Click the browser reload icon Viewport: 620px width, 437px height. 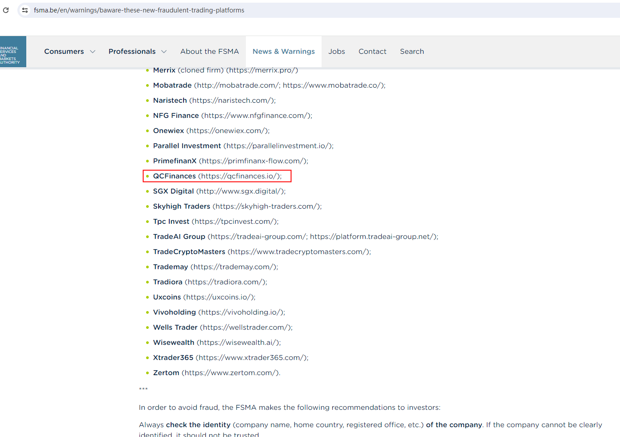(6, 10)
